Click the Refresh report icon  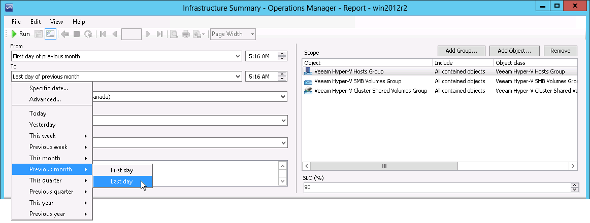88,34
